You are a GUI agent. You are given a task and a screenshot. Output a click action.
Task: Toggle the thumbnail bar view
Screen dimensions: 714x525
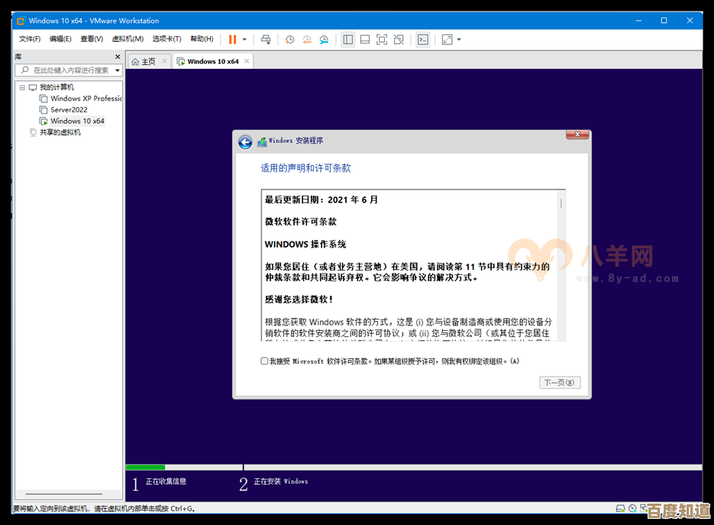(365, 39)
